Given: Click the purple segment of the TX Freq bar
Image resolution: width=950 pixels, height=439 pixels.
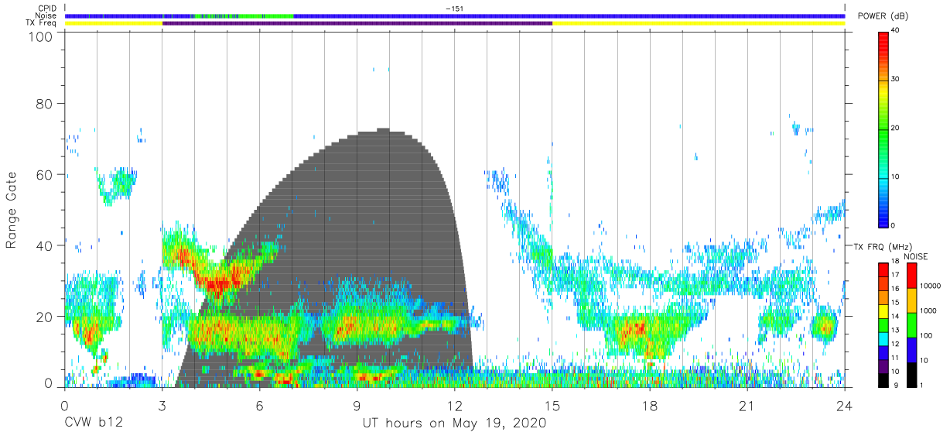Looking at the screenshot, I should coord(357,23).
